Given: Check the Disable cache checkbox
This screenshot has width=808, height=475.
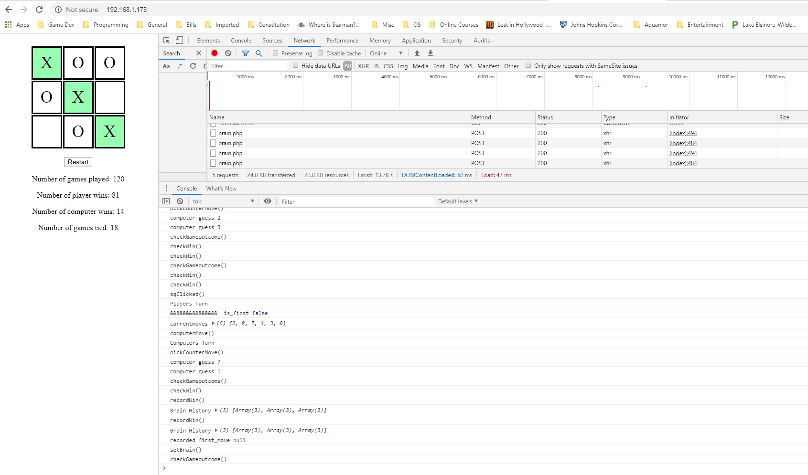Looking at the screenshot, I should coord(321,53).
